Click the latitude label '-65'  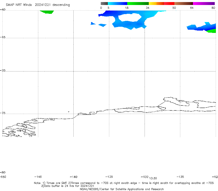point(3,37)
